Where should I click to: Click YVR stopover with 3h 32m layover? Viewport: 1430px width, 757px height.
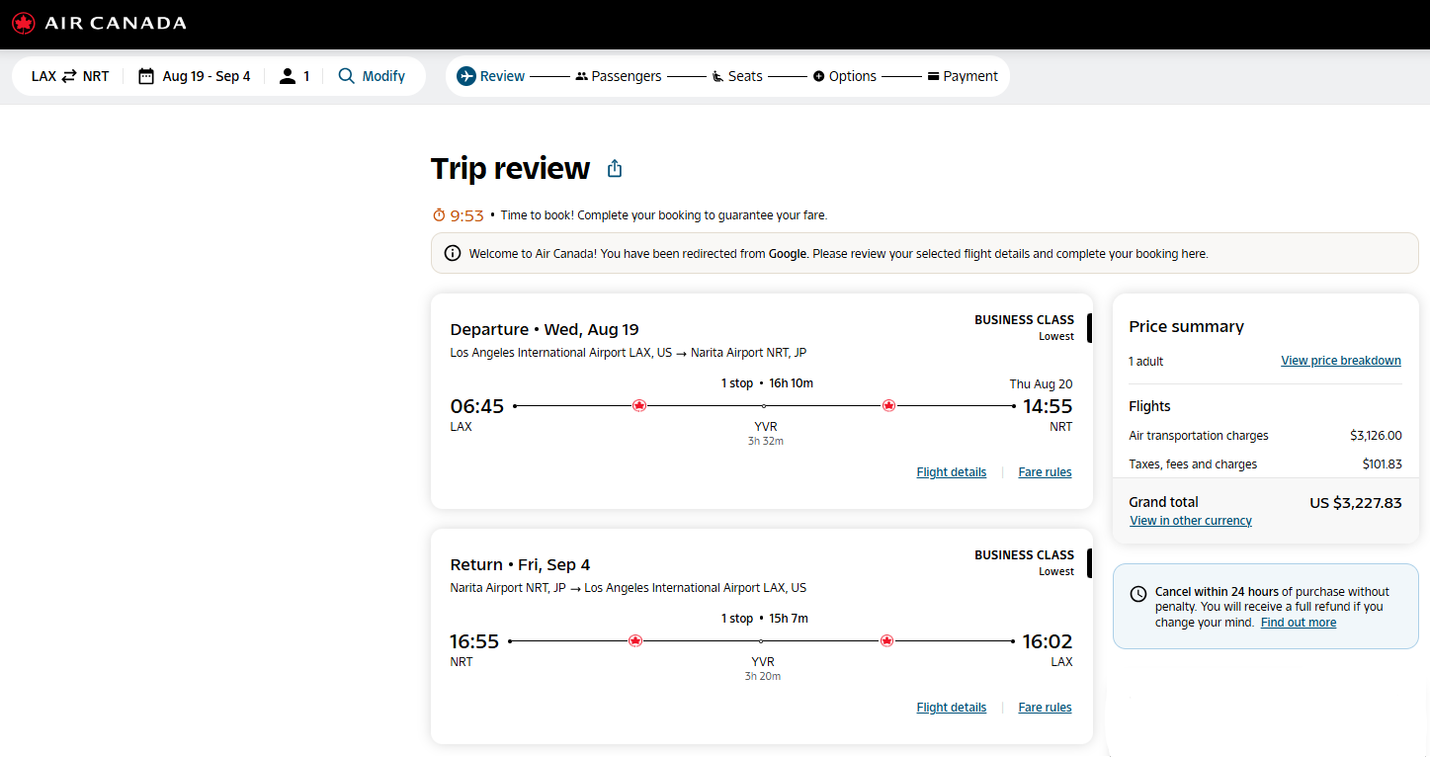766,433
